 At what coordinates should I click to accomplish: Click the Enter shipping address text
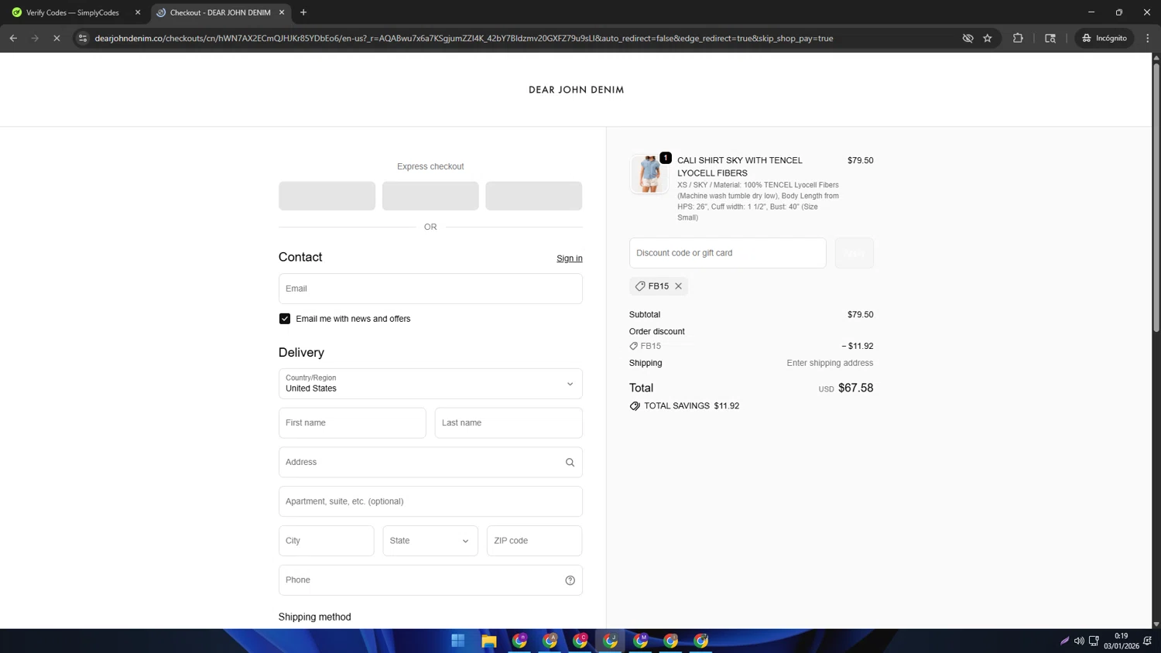[x=830, y=363]
